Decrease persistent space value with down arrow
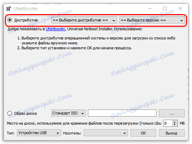Viewport: 192px width, 144px height. pyautogui.click(x=175, y=125)
